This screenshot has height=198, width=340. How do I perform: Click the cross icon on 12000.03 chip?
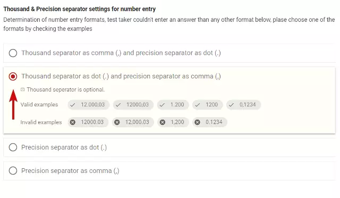point(73,122)
